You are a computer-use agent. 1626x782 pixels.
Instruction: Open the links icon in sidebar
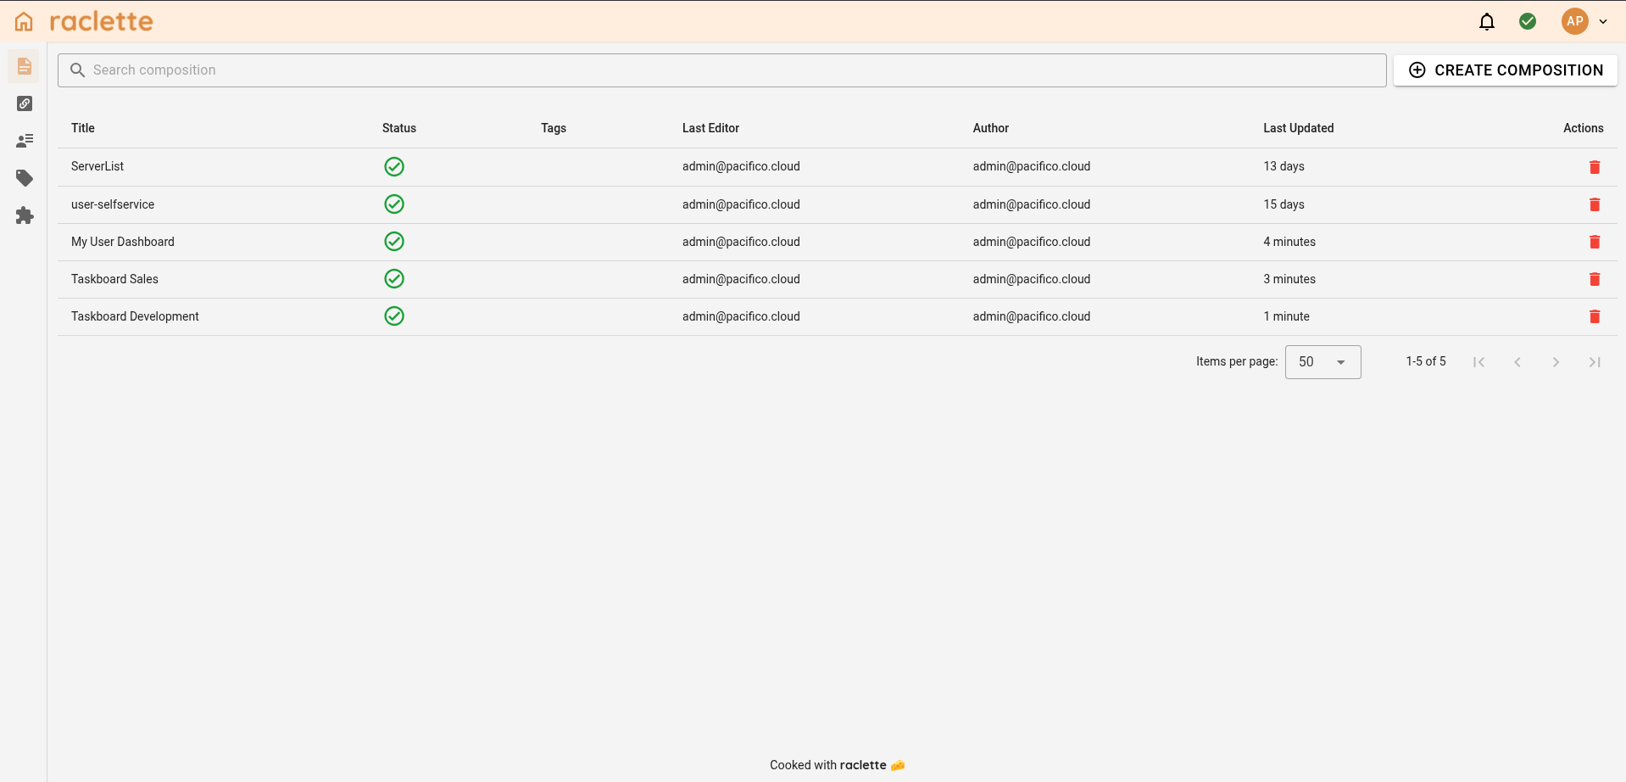tap(24, 103)
